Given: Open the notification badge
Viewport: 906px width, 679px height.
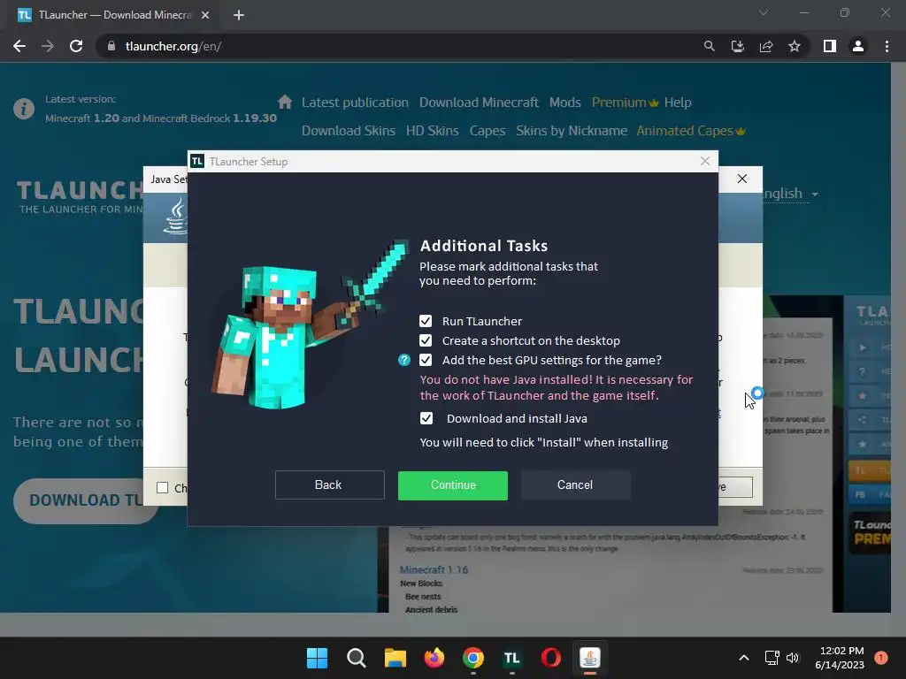Looking at the screenshot, I should coord(880,658).
